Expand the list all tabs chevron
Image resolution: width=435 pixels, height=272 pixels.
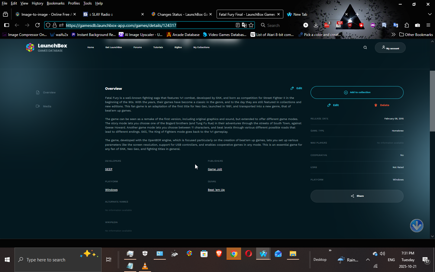tap(430, 14)
